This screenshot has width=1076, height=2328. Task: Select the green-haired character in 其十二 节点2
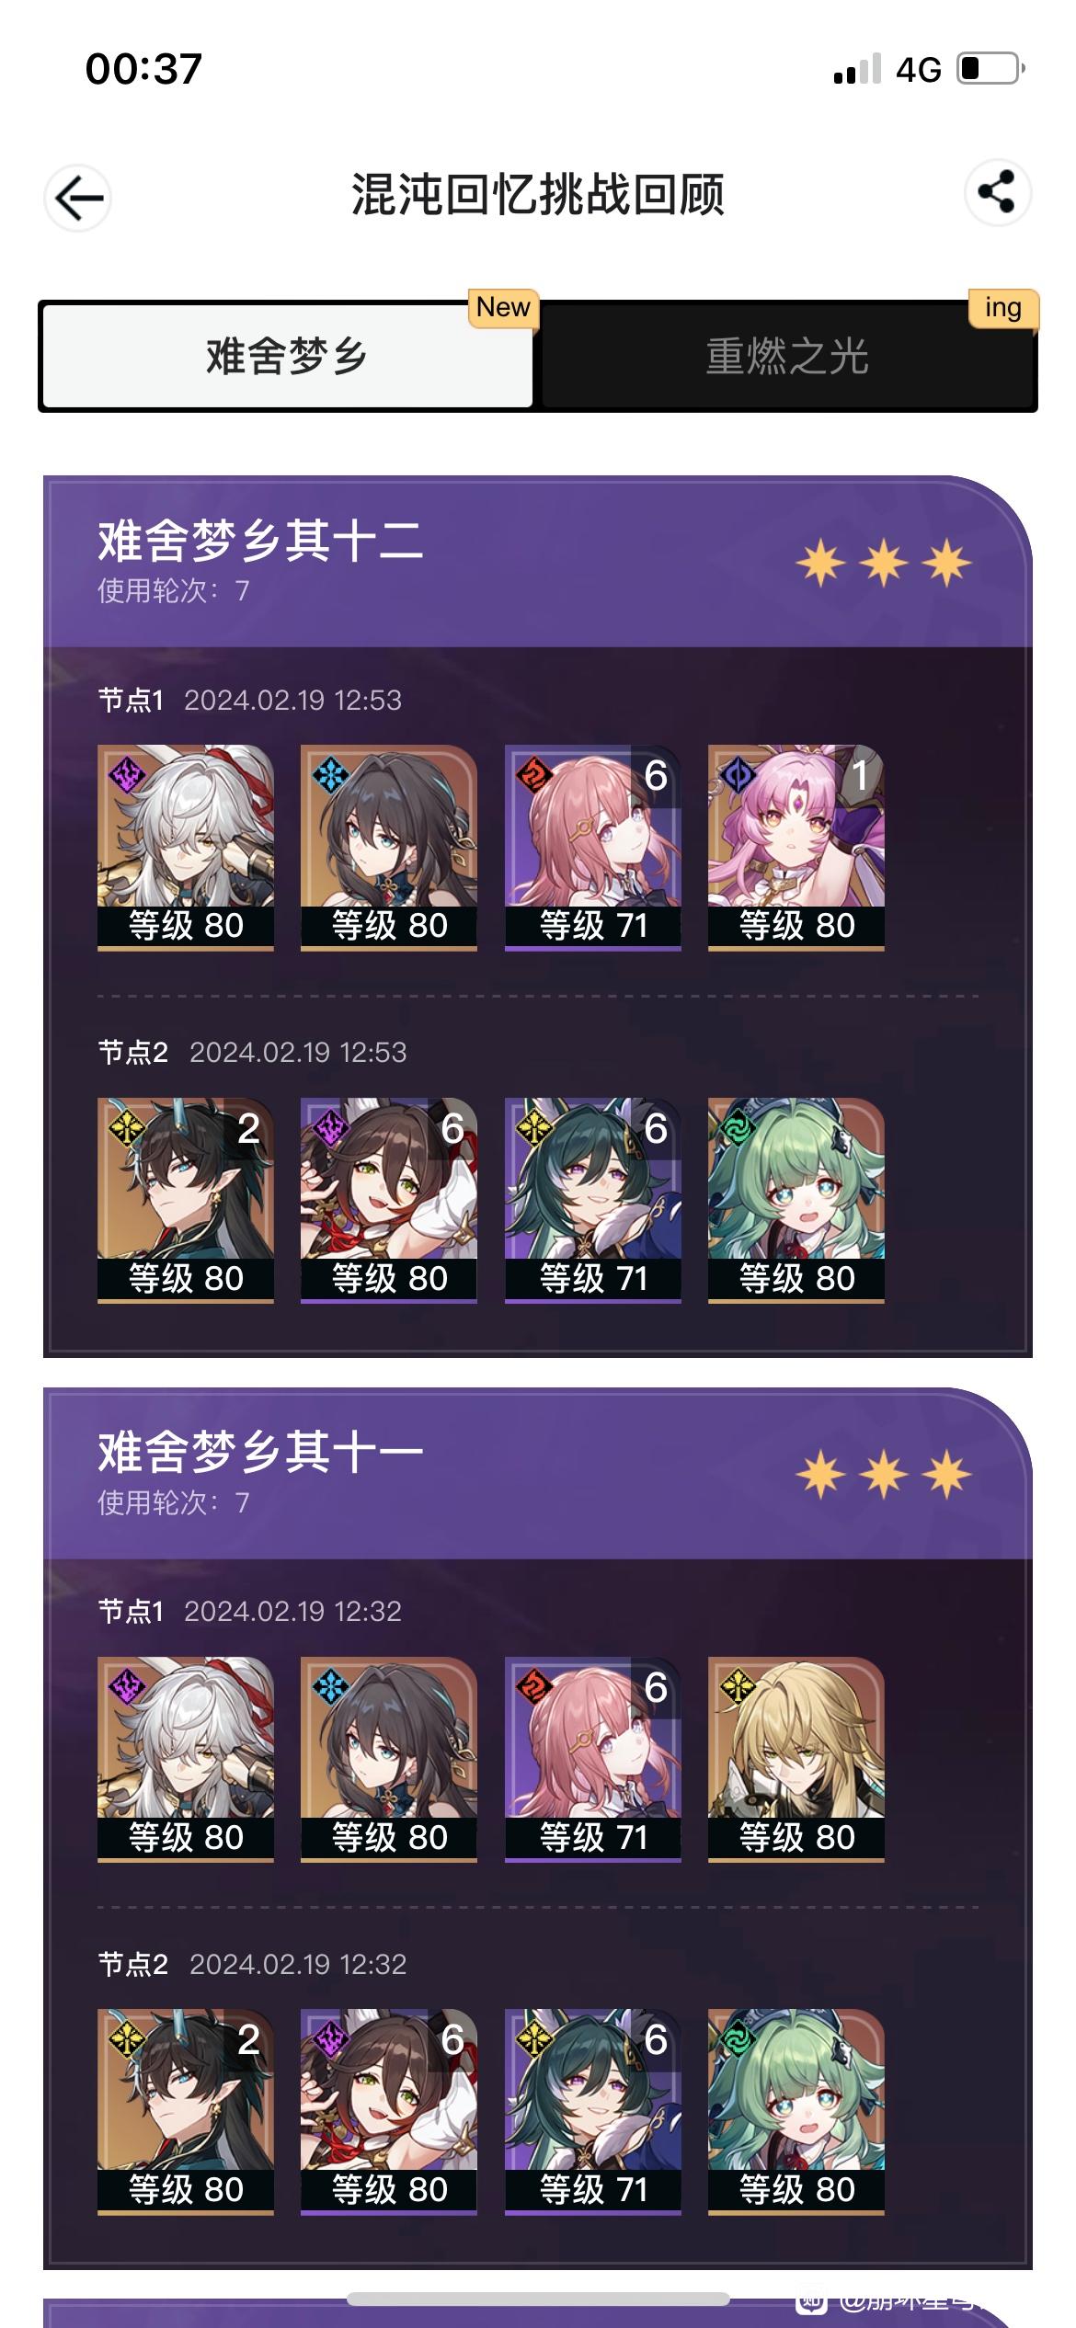796,1200
